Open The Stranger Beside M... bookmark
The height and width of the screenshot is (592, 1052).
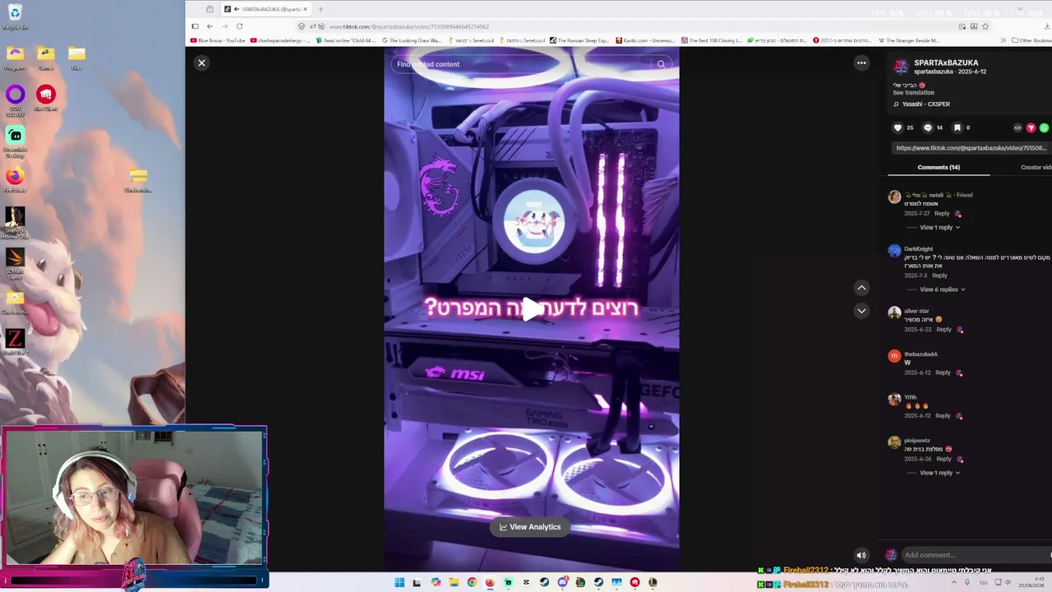point(909,40)
